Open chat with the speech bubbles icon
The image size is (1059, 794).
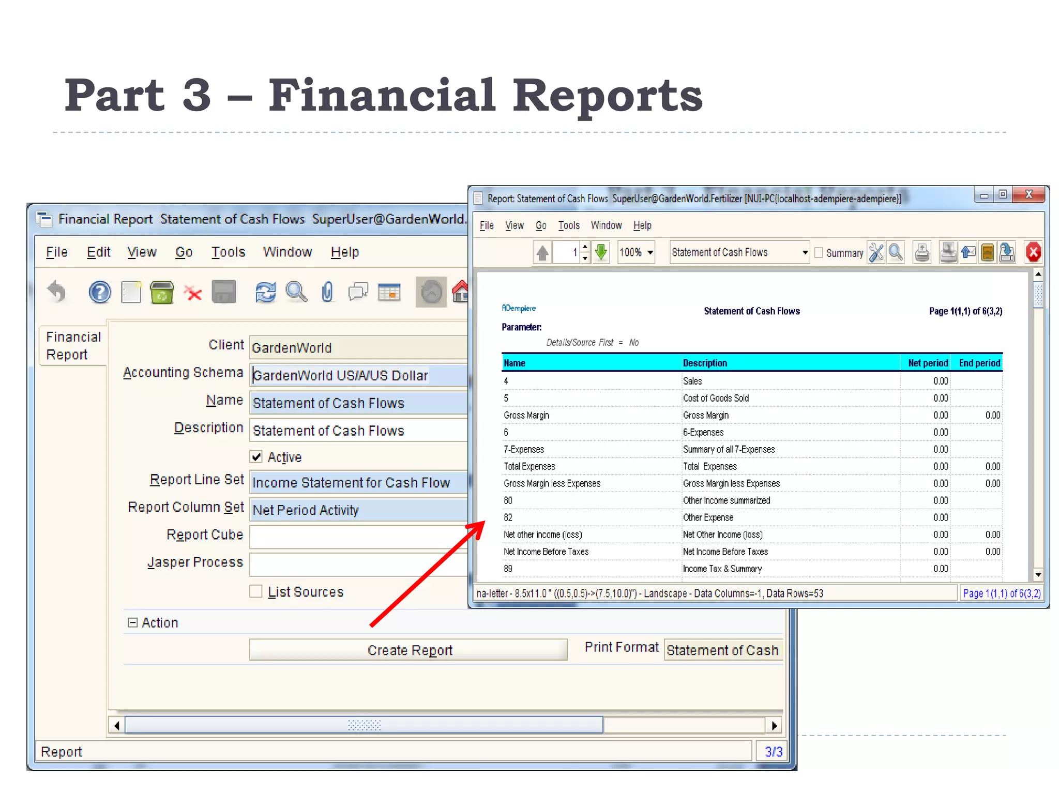[x=358, y=292]
